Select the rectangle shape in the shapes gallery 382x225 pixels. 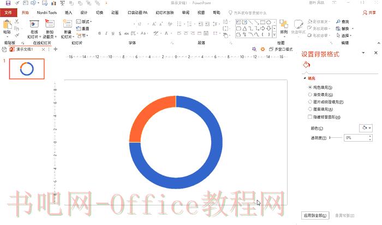pos(262,22)
